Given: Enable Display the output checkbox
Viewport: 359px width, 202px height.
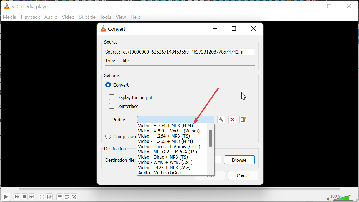Looking at the screenshot, I should point(112,97).
